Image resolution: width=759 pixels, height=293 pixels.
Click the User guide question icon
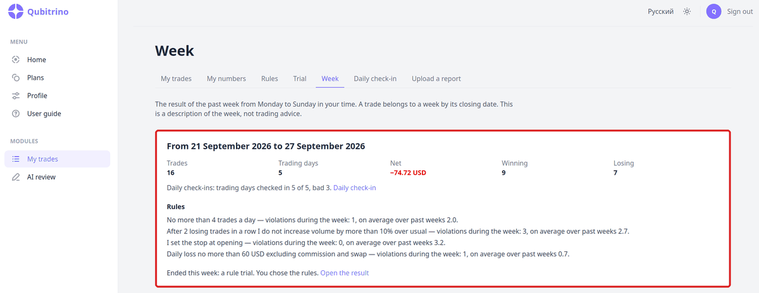coord(16,114)
